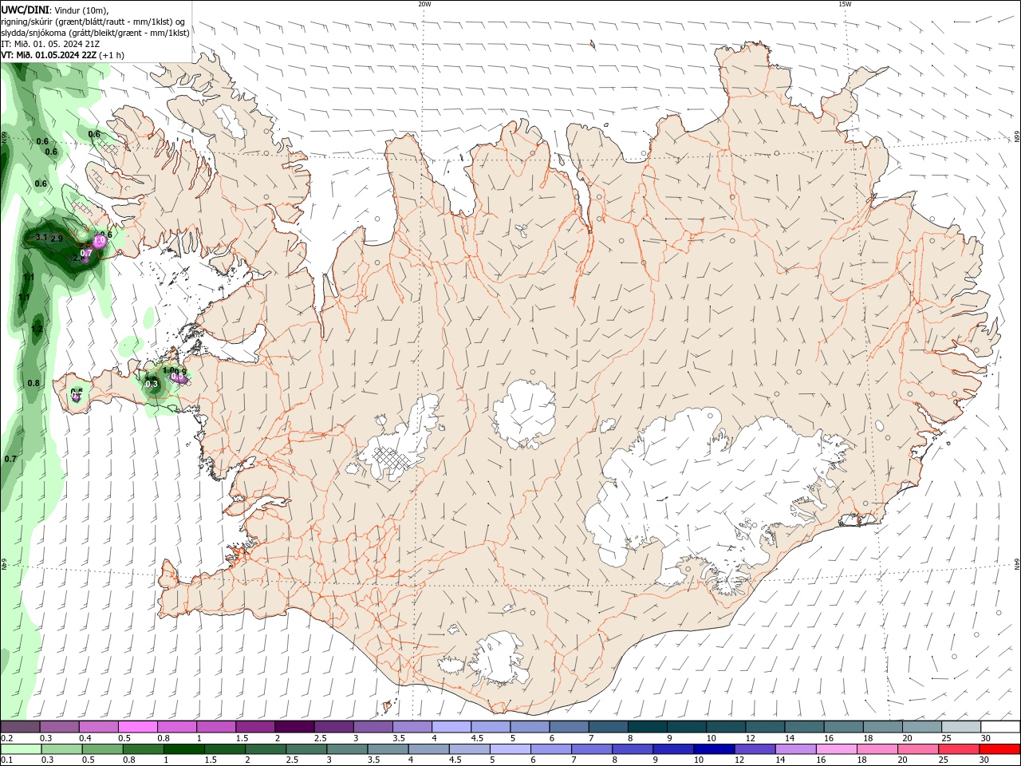Pick the dusky purple 0.2 snow legend swatch
This screenshot has width=1021, height=766.
pyautogui.click(x=20, y=727)
